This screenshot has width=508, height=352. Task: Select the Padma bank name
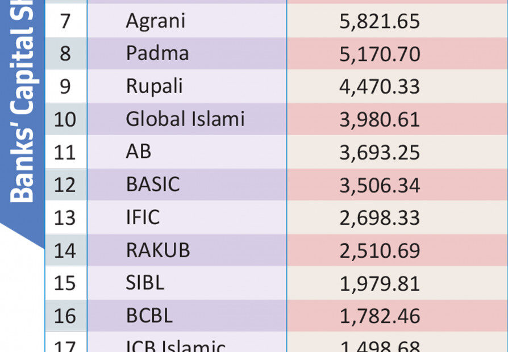point(157,53)
